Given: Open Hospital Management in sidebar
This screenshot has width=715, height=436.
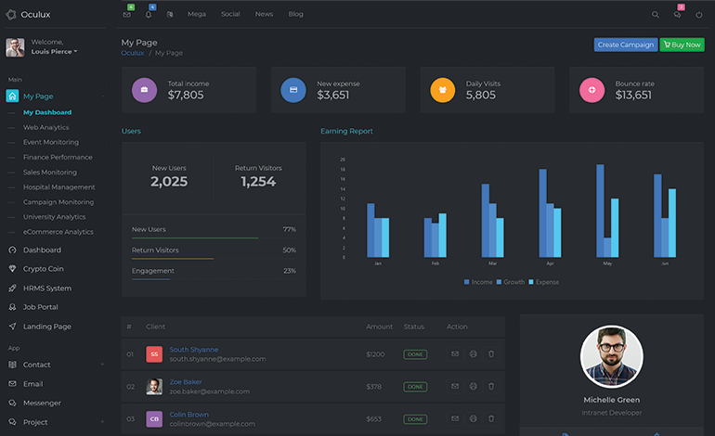Looking at the screenshot, I should 59,187.
